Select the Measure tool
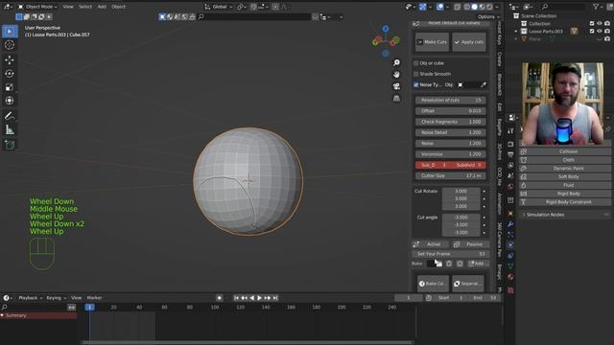The width and height of the screenshot is (614, 345). [x=10, y=130]
